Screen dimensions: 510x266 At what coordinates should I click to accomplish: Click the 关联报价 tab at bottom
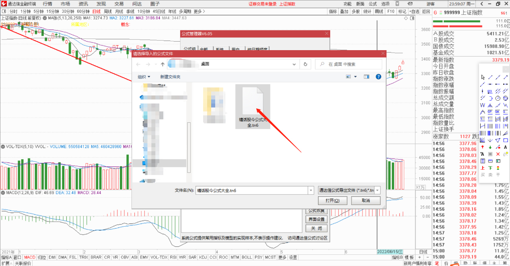tap(23, 263)
